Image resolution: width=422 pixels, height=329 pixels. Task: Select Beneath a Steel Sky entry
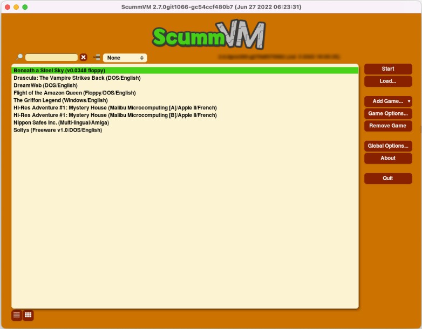coord(185,71)
